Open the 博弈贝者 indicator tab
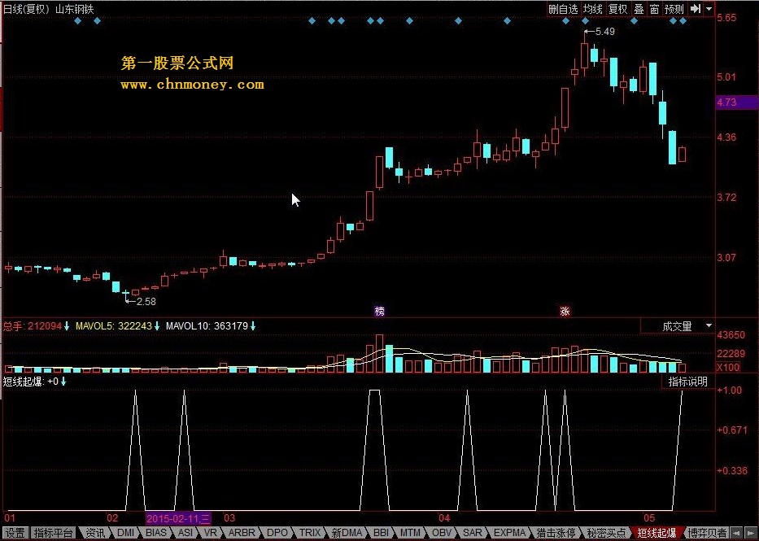Viewport: 759px width, 541px height. [707, 533]
